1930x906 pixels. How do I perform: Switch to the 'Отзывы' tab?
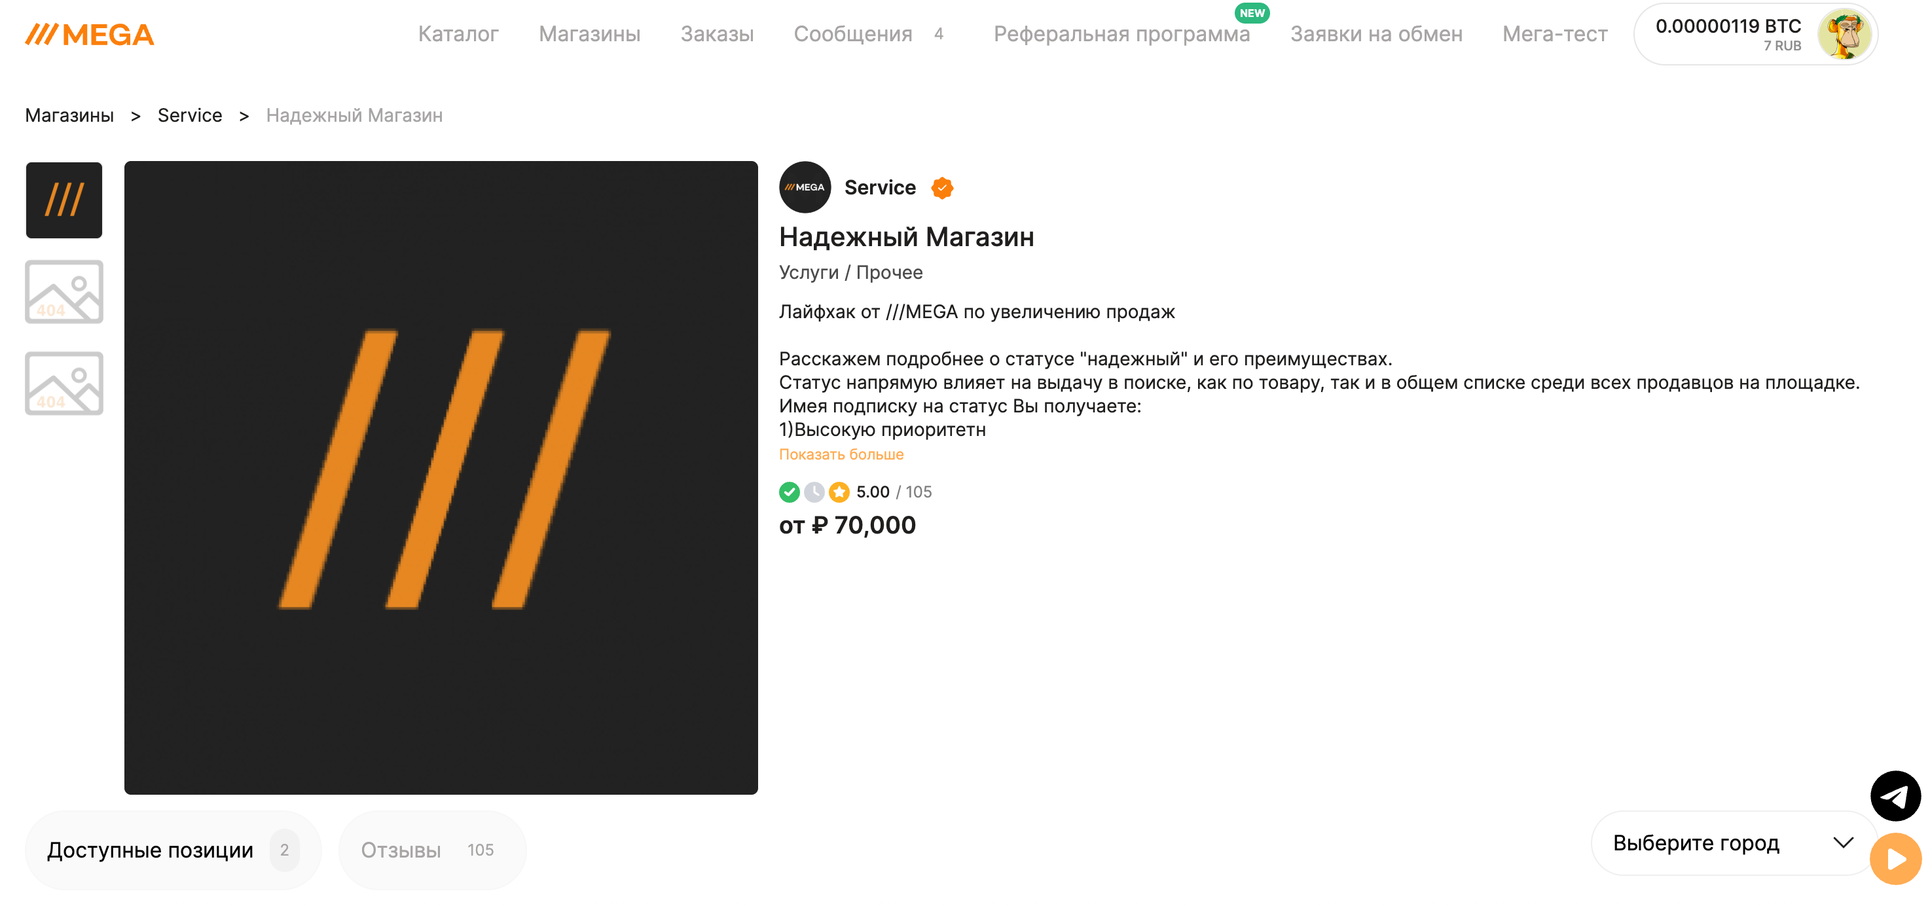[431, 850]
